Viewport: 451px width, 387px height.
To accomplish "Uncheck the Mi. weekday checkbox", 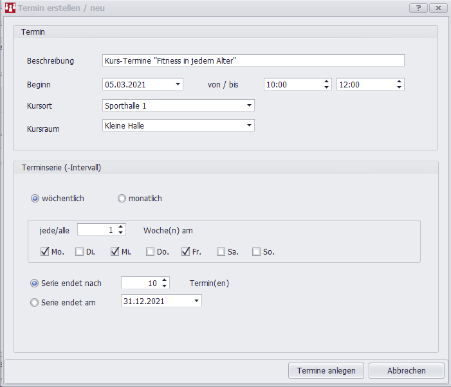I will pos(115,252).
